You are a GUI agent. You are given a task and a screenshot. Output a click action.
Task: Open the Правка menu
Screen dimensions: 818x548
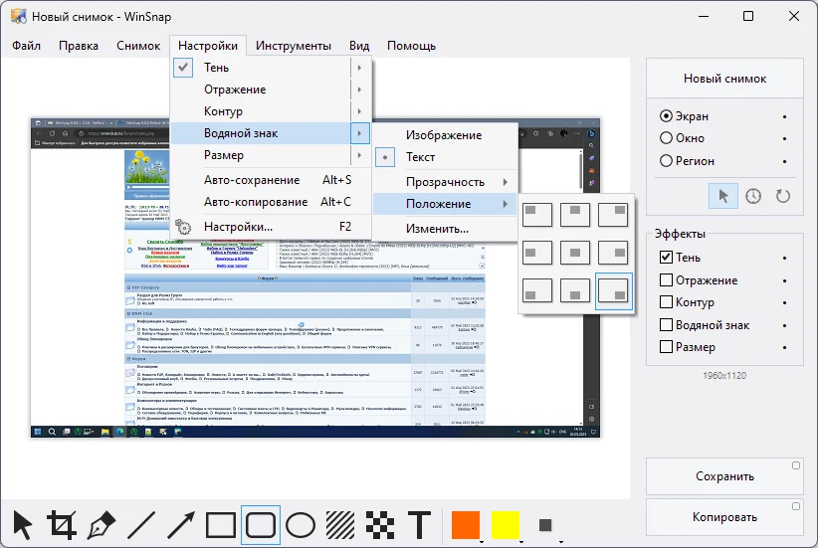point(79,46)
